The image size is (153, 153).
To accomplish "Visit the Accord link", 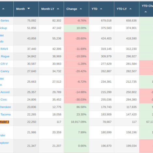I will (x=5, y=92).
